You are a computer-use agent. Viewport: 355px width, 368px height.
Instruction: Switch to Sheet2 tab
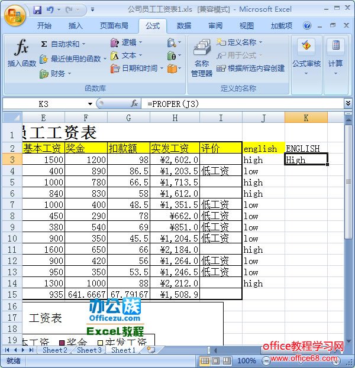tap(55, 350)
